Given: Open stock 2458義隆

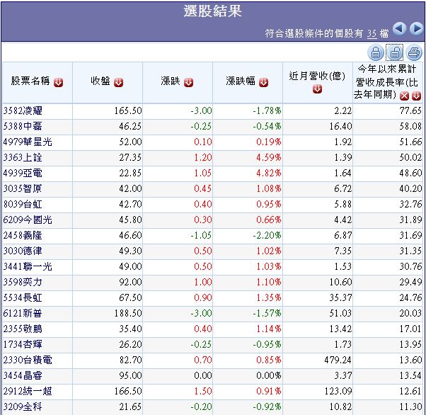Looking at the screenshot, I should [x=23, y=236].
